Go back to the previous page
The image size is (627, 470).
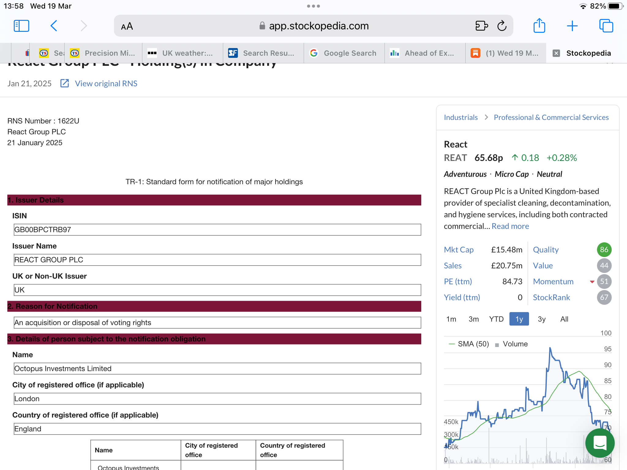tap(54, 26)
